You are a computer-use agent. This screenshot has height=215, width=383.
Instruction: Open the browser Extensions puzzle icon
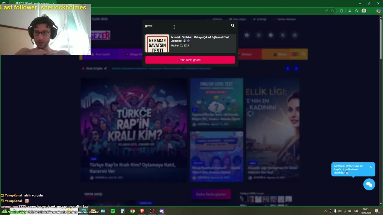[x=341, y=11]
